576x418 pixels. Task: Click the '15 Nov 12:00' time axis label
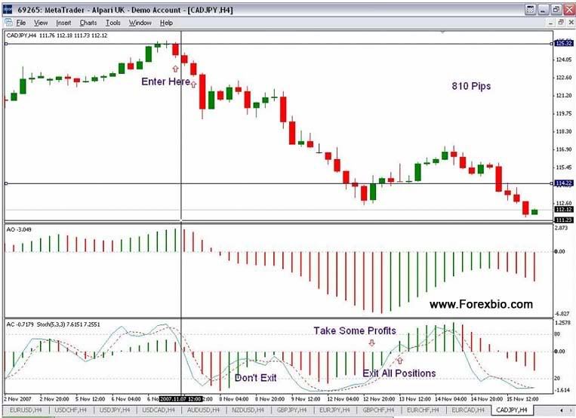point(522,399)
